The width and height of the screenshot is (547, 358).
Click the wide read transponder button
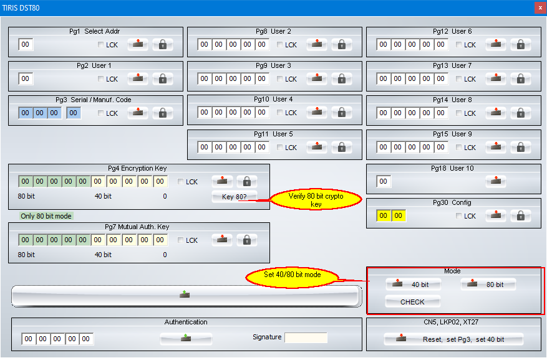point(186,296)
